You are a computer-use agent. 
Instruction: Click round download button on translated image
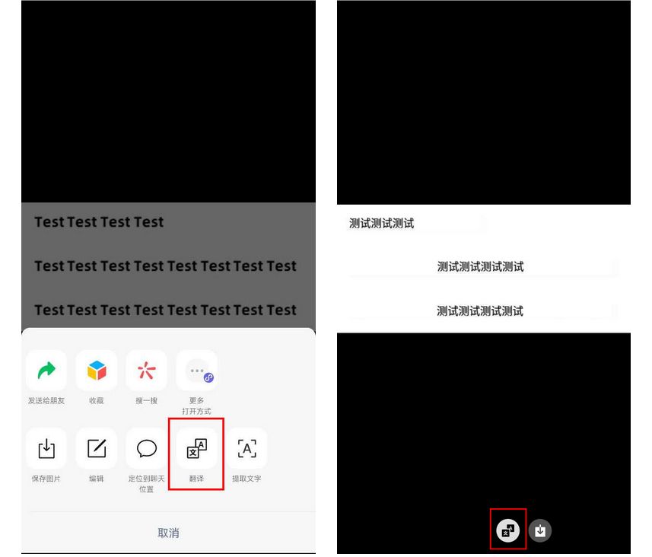[539, 530]
